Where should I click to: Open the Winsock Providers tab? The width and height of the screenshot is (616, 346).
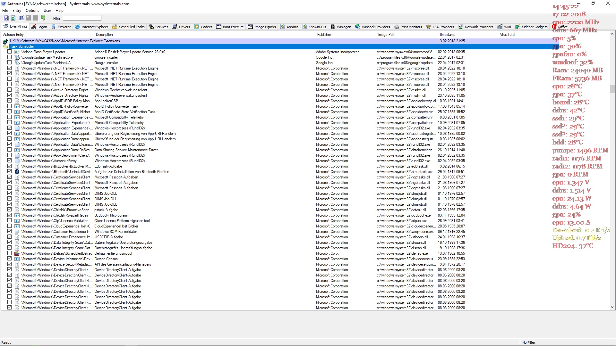[x=372, y=27]
